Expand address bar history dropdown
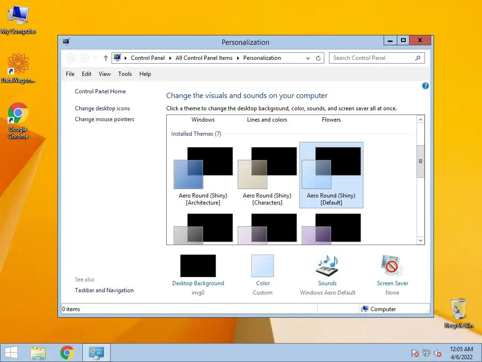Screen dimensions: 482x362 coord(308,58)
